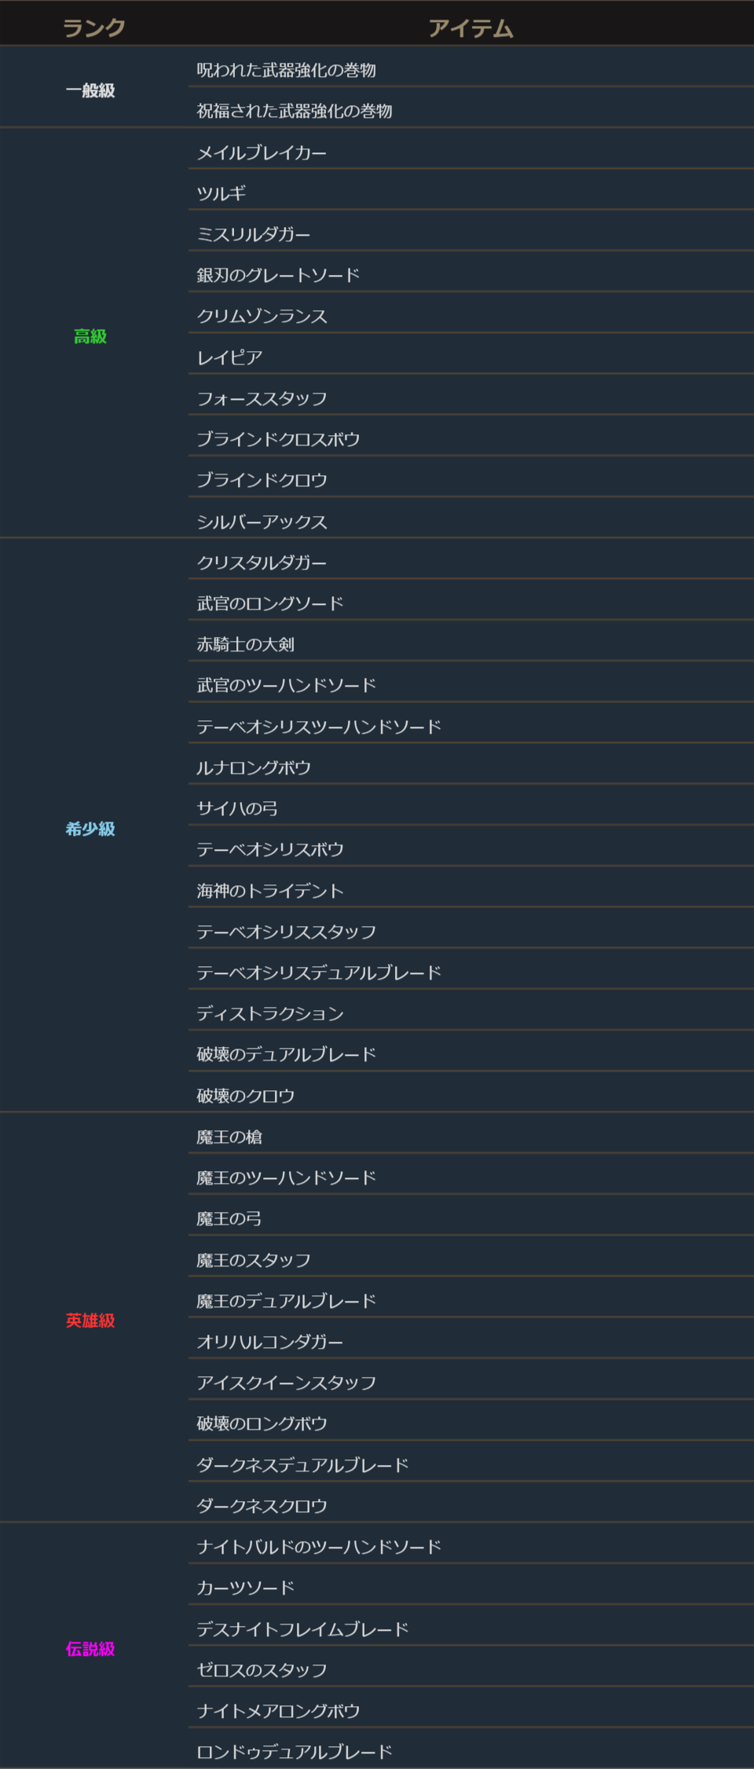Select the green 高級 rank label
Viewport: 754px width, 1769px height.
pos(90,336)
